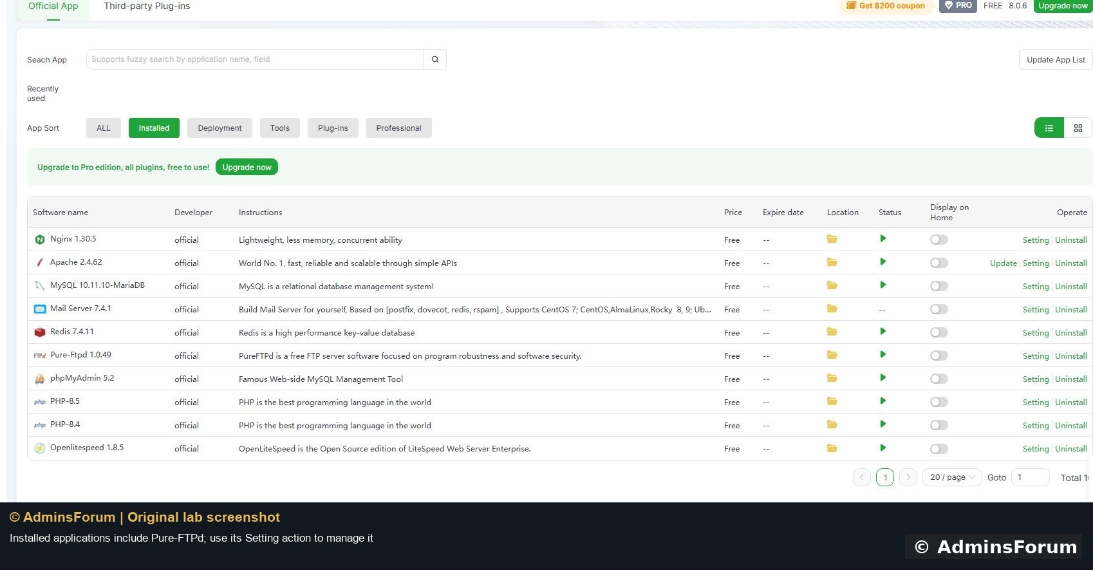Click green Upgrade now banner button
Screen dimensions: 1093x570
(x=247, y=167)
